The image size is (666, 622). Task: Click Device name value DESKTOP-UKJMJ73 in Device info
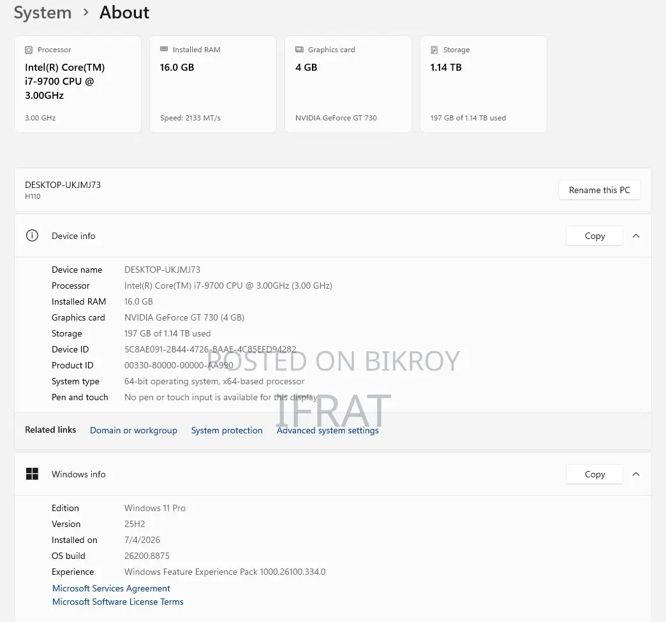[162, 270]
